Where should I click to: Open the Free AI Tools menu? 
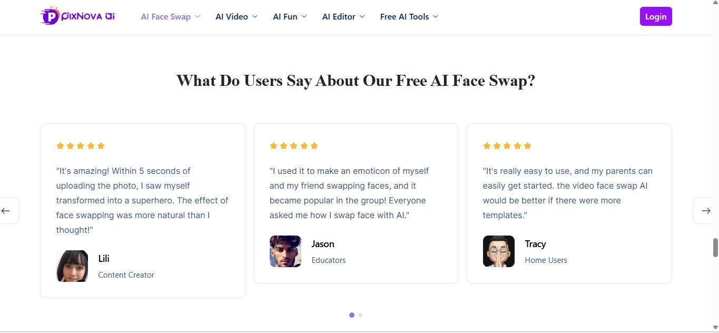tap(409, 17)
